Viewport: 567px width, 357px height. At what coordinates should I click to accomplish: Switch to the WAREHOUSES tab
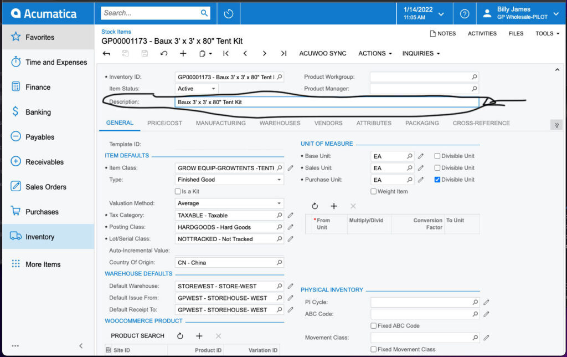coord(280,123)
